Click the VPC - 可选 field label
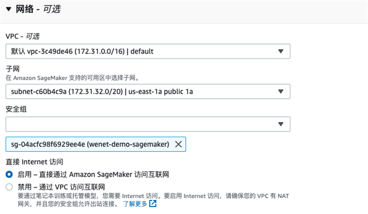 click(23, 36)
